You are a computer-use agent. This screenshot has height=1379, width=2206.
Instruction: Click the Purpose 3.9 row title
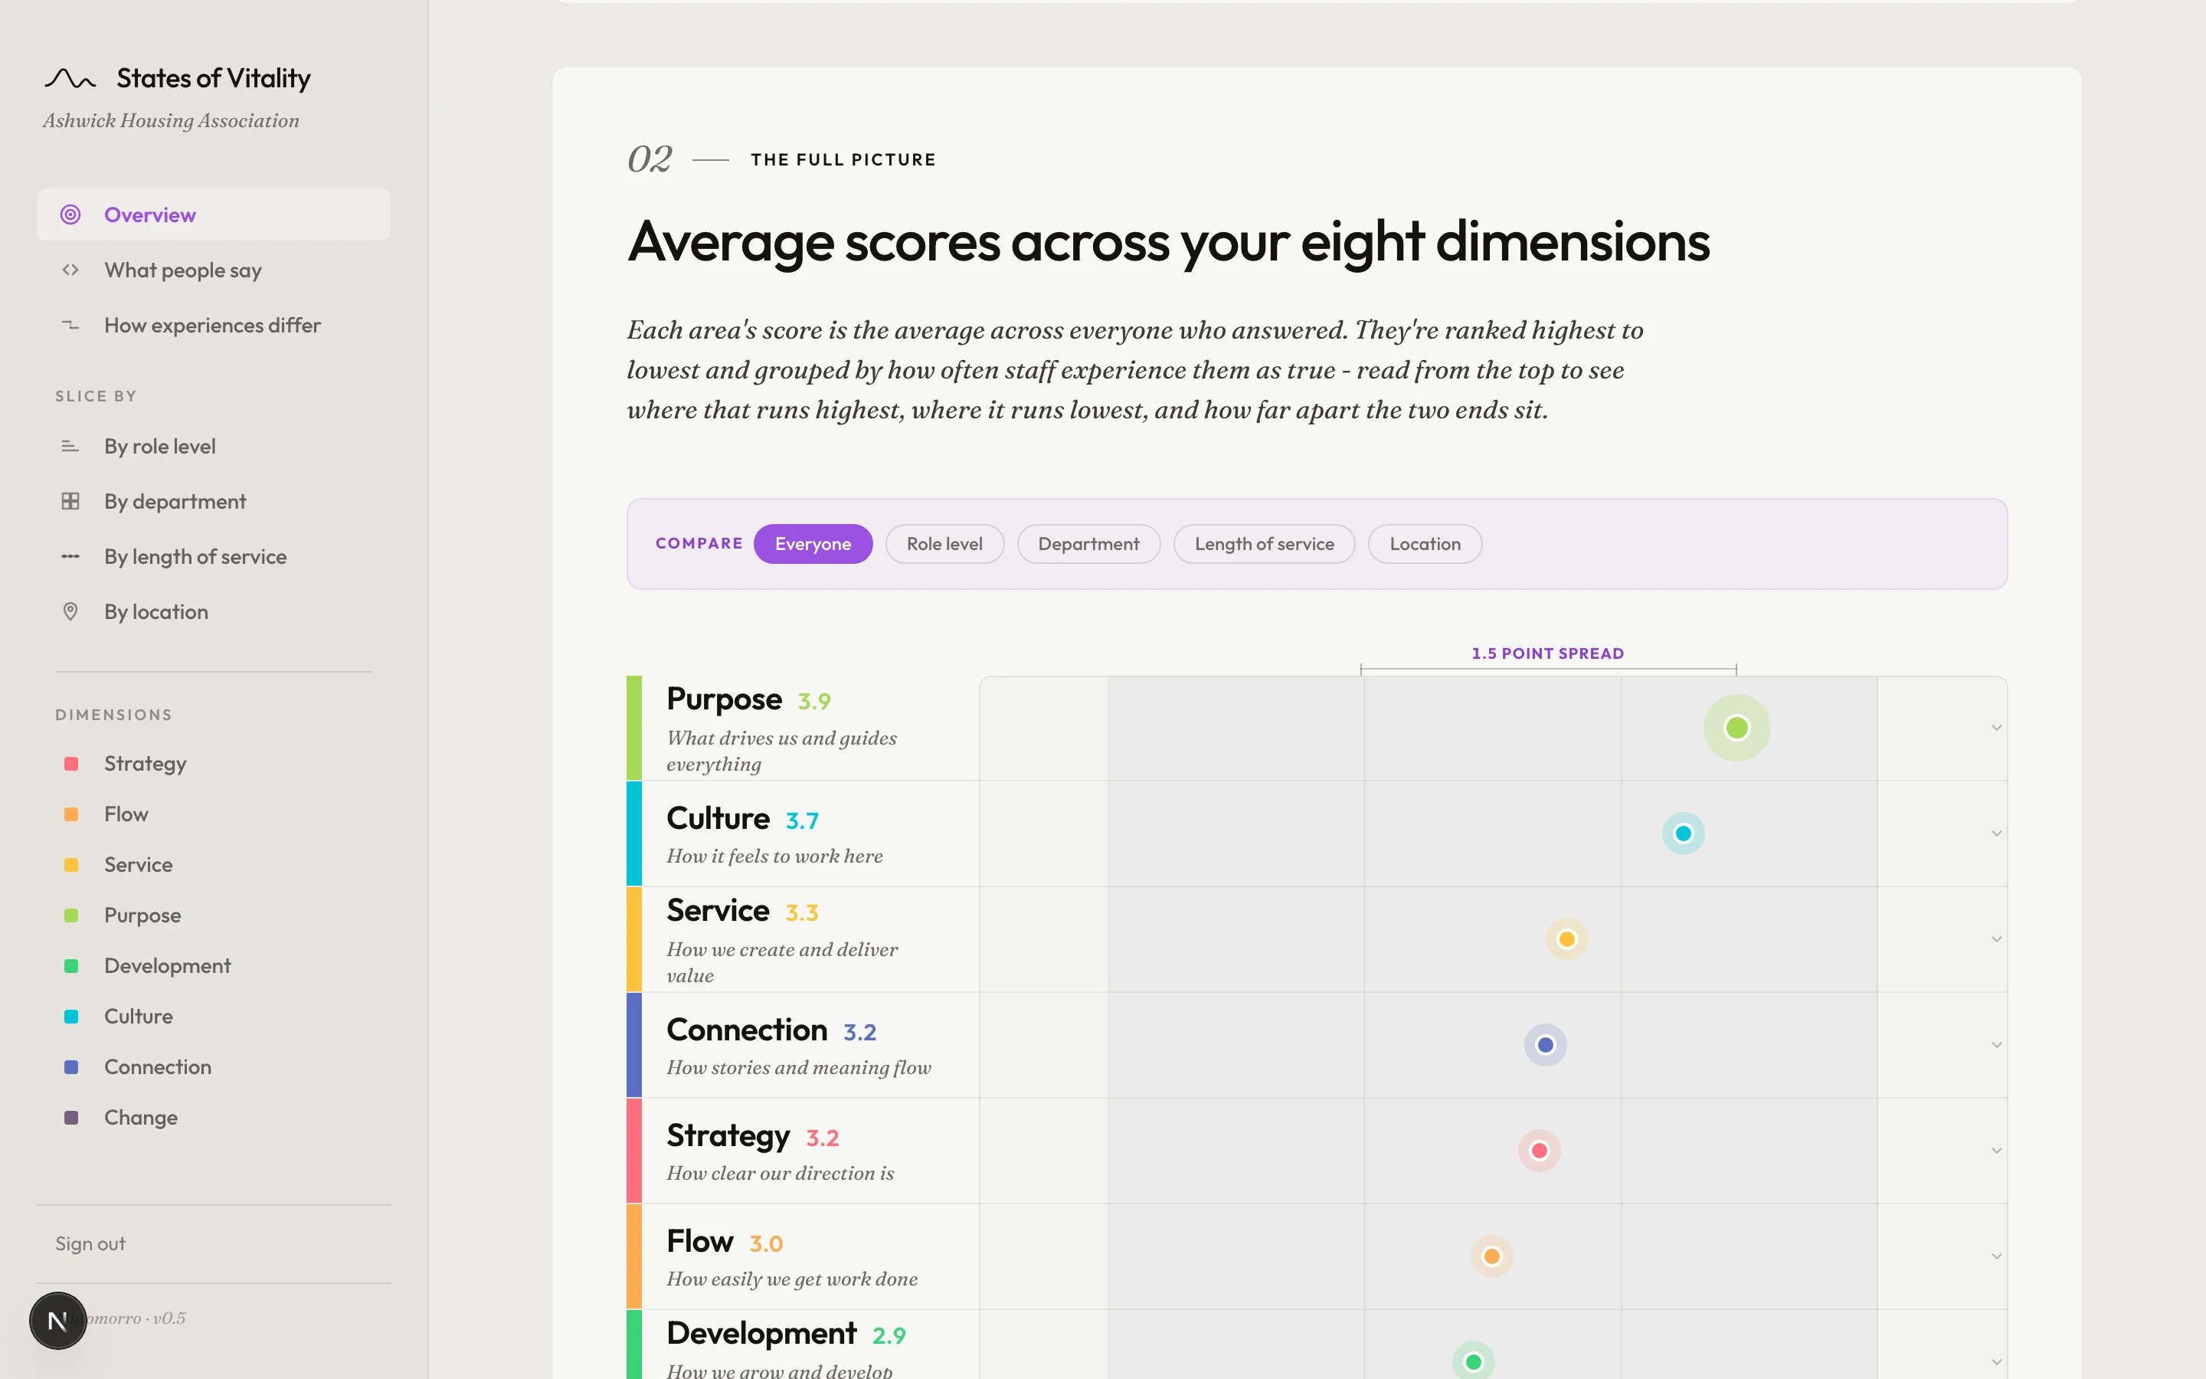[x=748, y=699]
